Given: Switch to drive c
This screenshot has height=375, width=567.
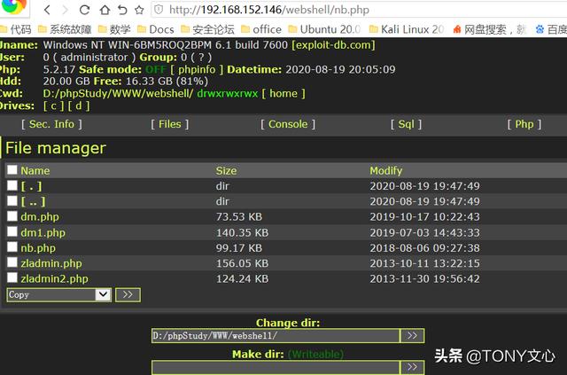Looking at the screenshot, I should 53,105.
